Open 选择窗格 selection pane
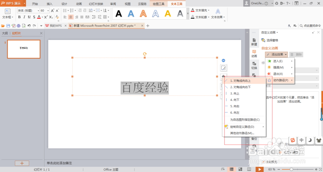Screen dimensions: 323x172 coord(270,40)
